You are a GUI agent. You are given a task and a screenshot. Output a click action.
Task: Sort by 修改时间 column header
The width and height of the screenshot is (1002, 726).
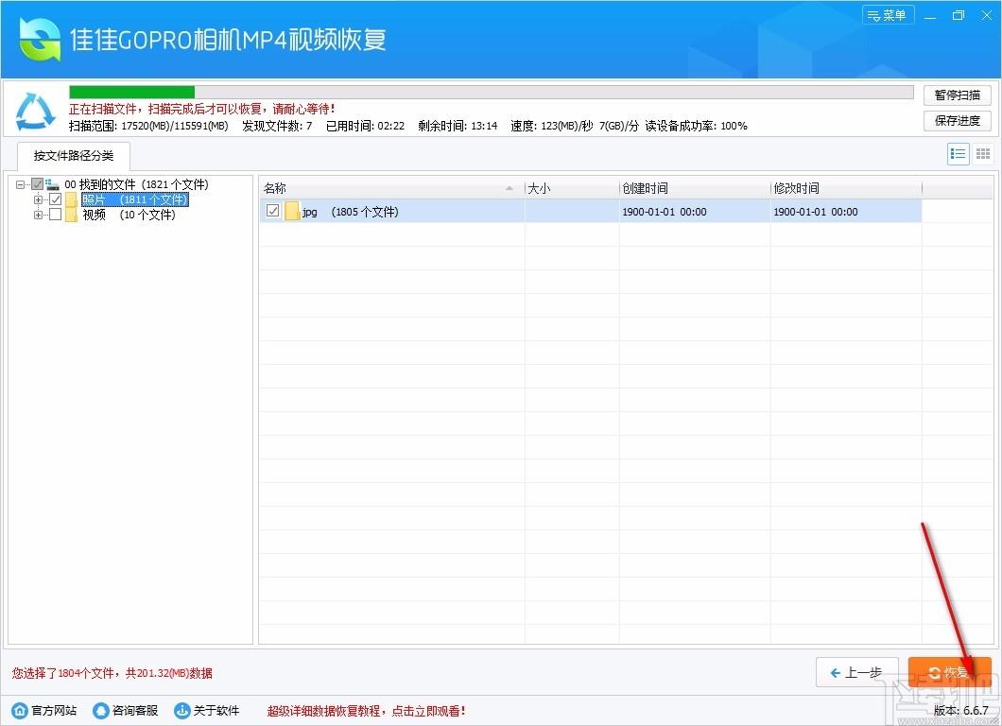point(846,188)
